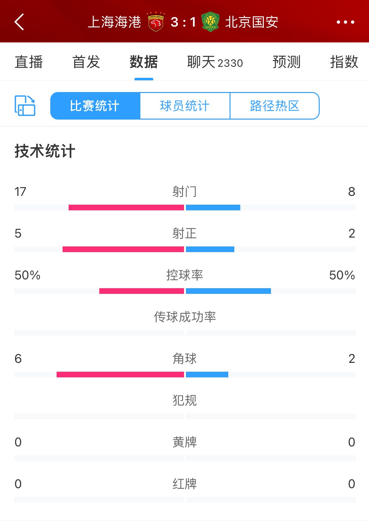Switch to 路径热区 segment

[x=274, y=106]
